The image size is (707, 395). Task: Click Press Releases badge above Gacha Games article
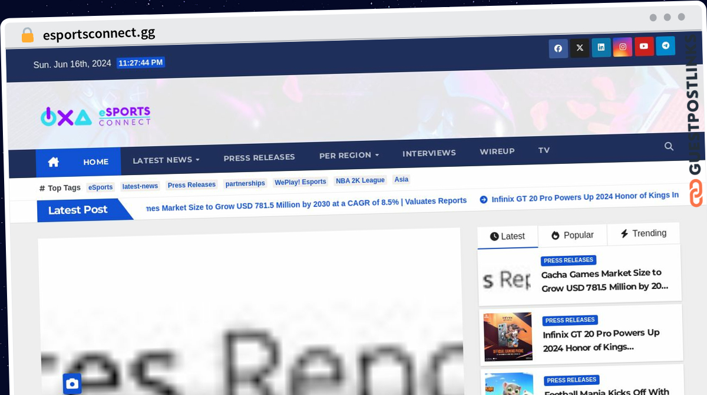(569, 261)
